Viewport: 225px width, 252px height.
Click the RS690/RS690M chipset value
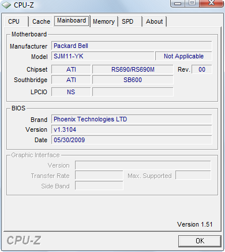(x=133, y=69)
